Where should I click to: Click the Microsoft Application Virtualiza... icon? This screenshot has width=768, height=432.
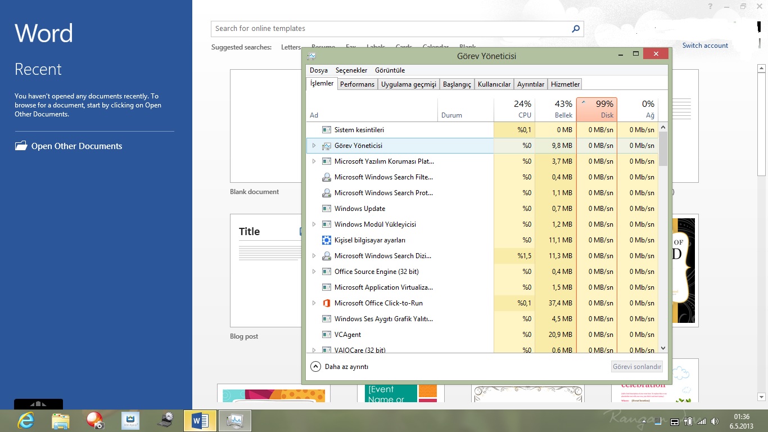(x=326, y=287)
